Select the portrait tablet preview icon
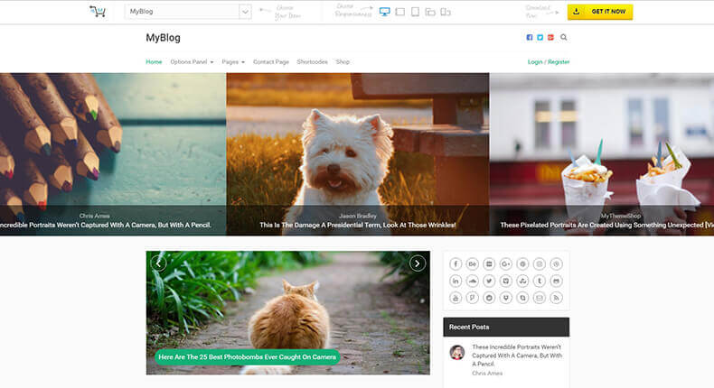The width and height of the screenshot is (714, 388). coord(415,12)
